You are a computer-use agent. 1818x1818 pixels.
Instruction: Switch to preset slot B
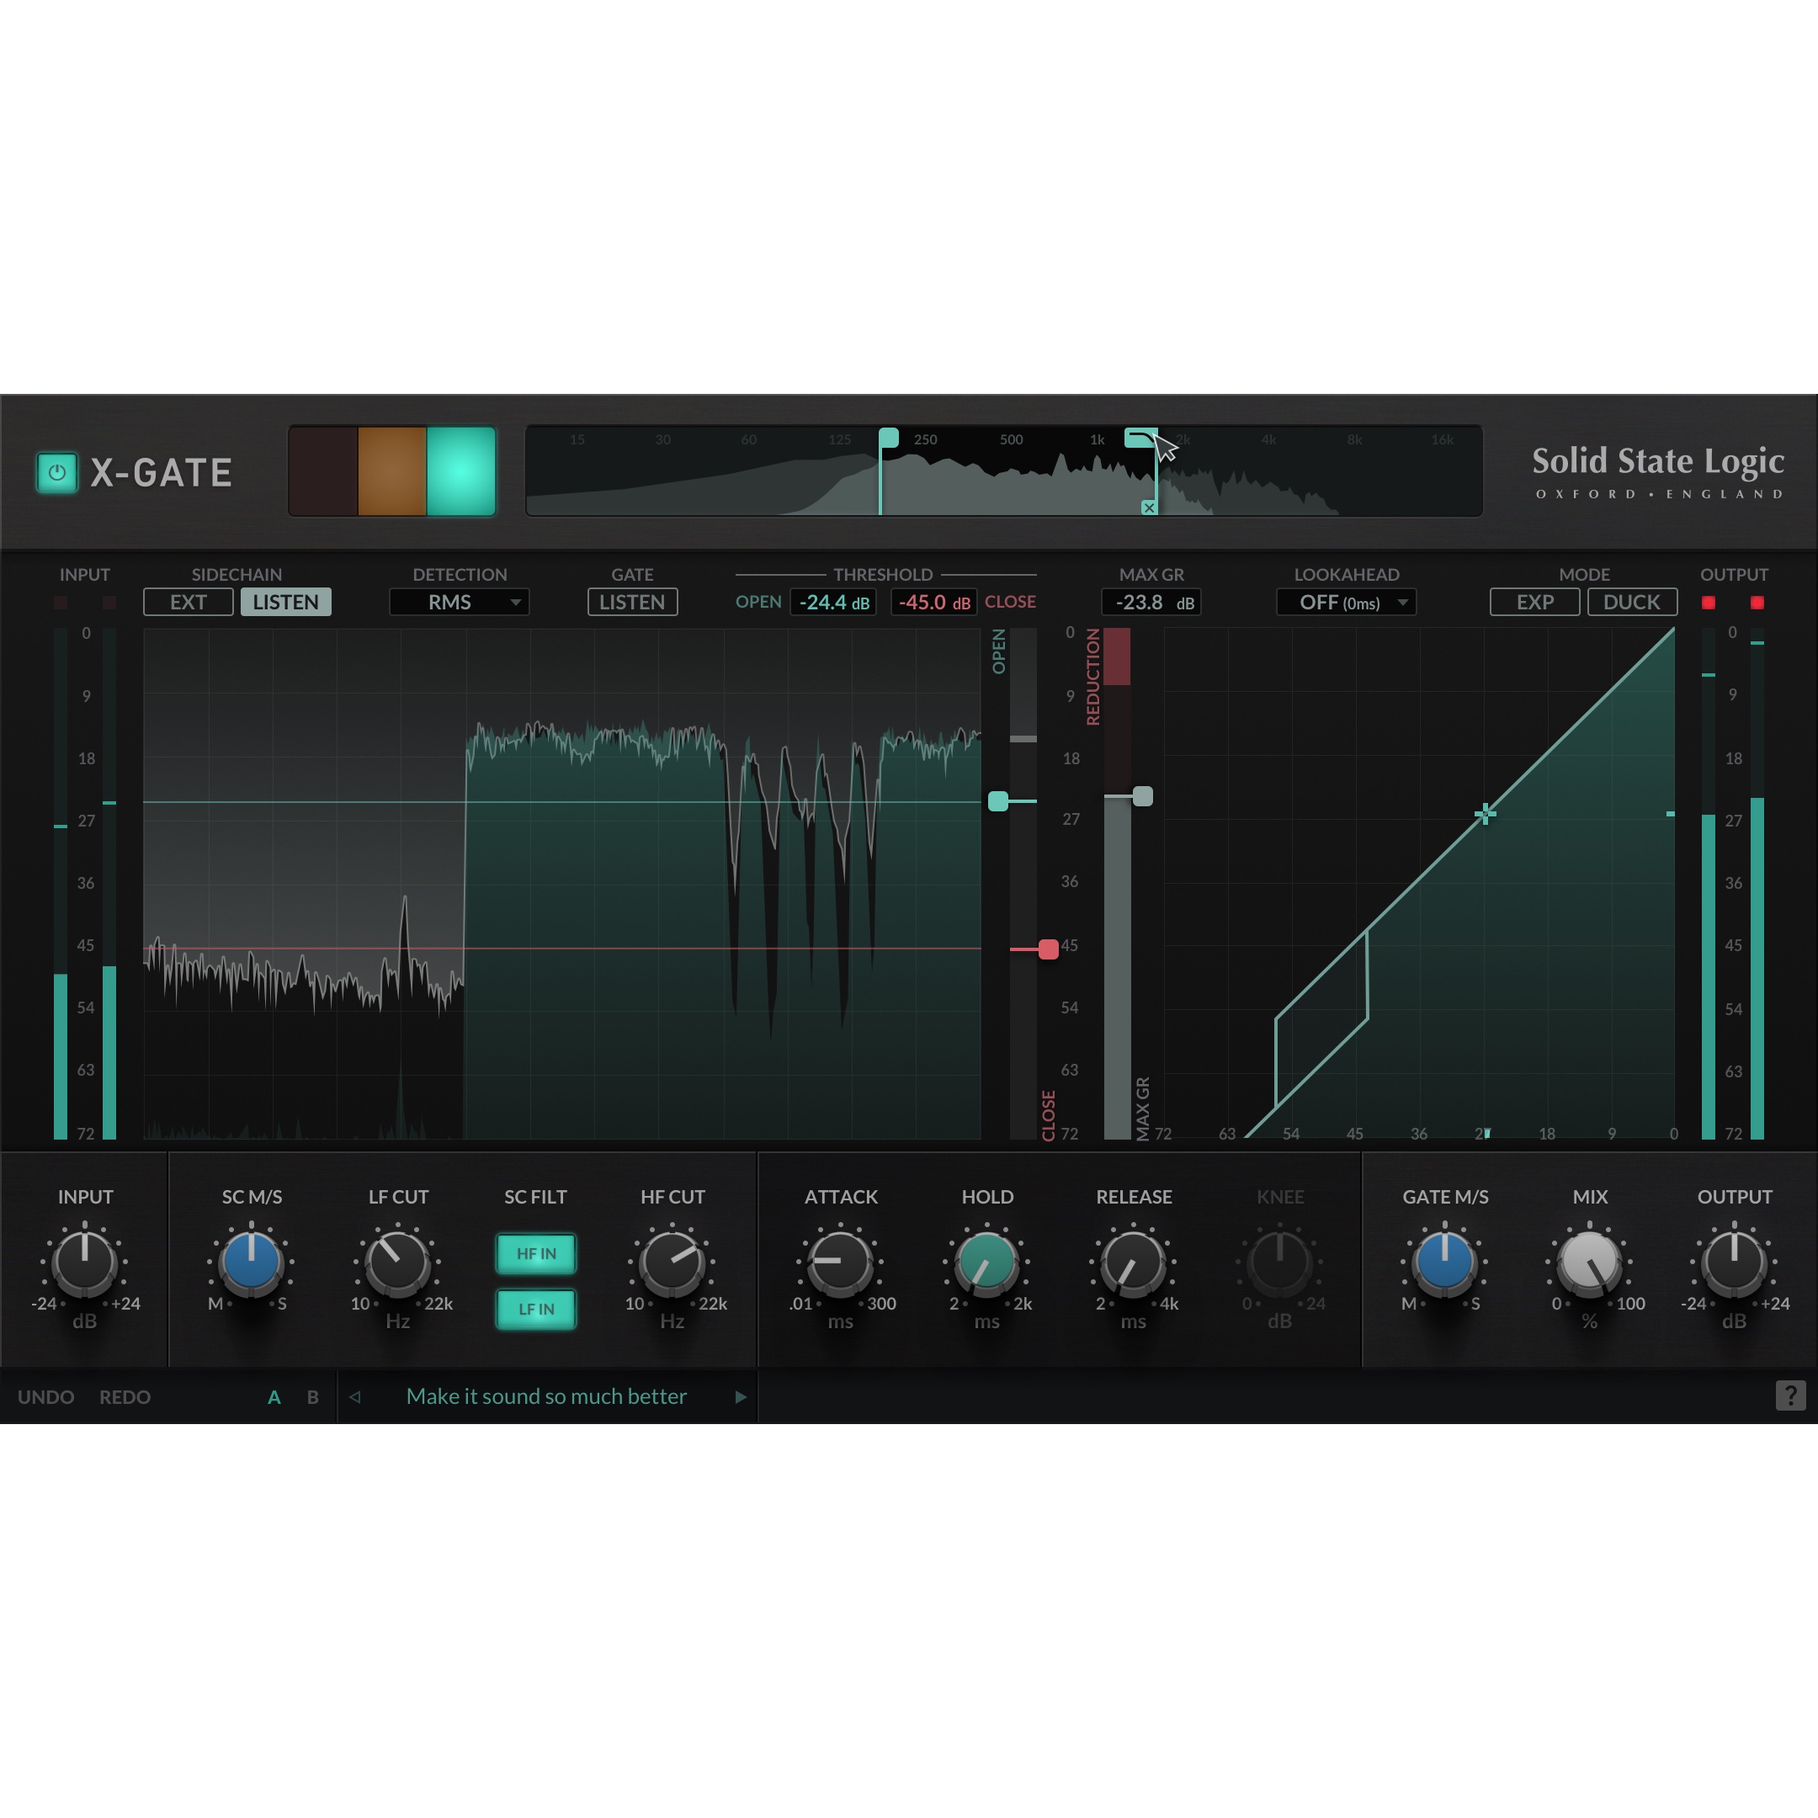[311, 1396]
